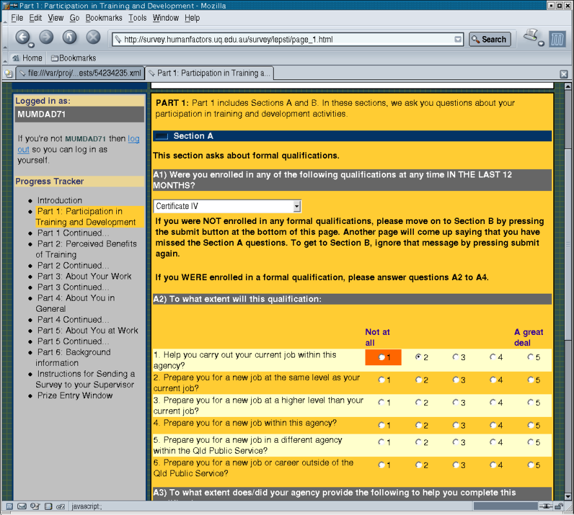Open the Home bookmark
The height and width of the screenshot is (515, 574).
(x=27, y=58)
